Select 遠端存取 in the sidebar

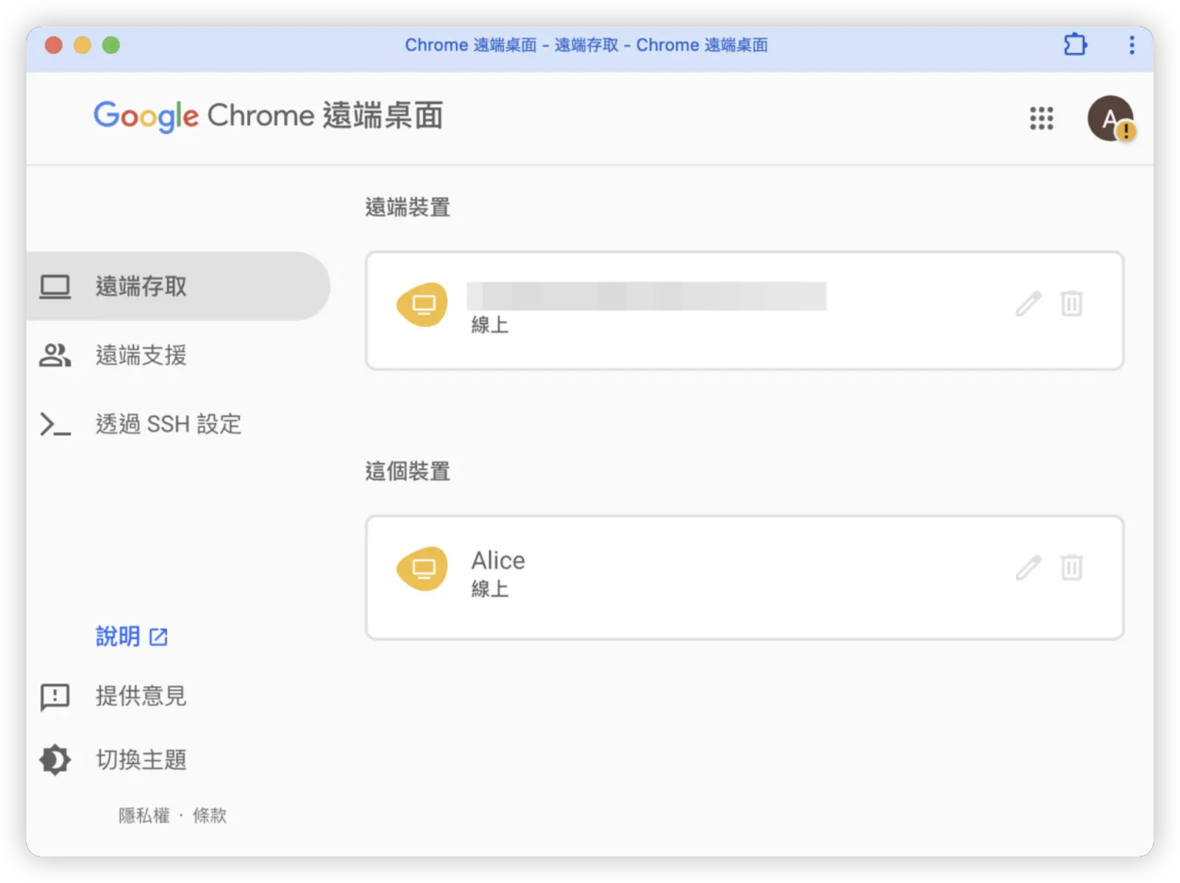click(x=178, y=286)
